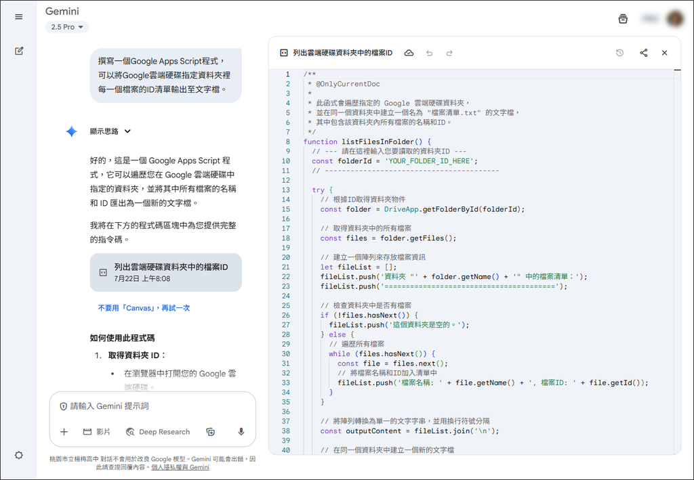Click the redo arrow in canvas header
The width and height of the screenshot is (694, 480).
449,53
